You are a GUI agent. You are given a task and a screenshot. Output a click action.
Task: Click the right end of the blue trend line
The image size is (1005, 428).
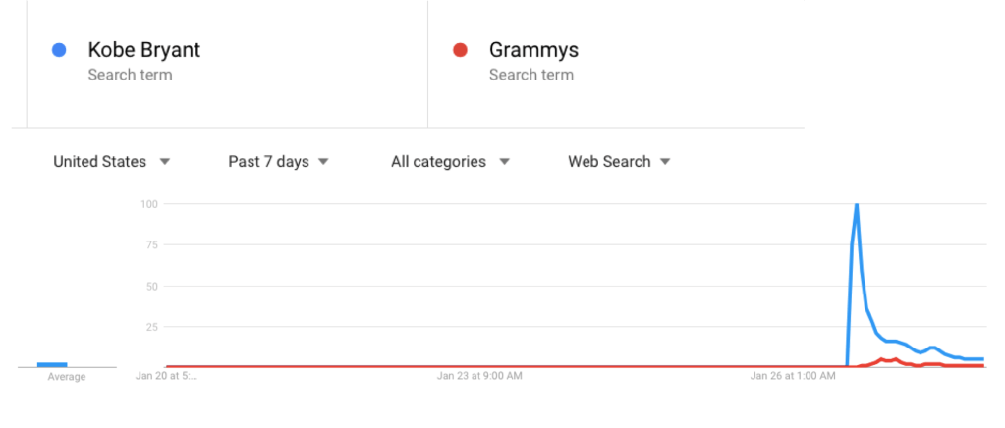981,359
